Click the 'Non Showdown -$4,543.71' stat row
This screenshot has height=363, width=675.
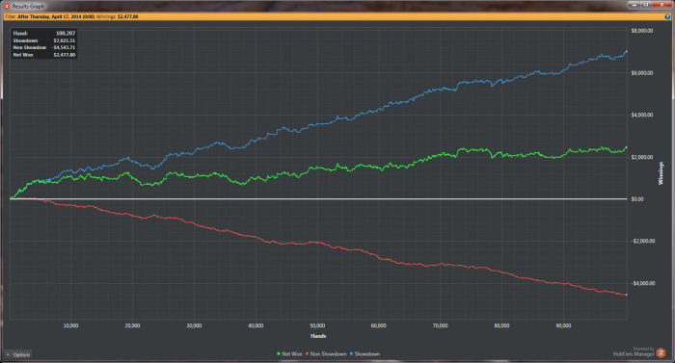44,47
